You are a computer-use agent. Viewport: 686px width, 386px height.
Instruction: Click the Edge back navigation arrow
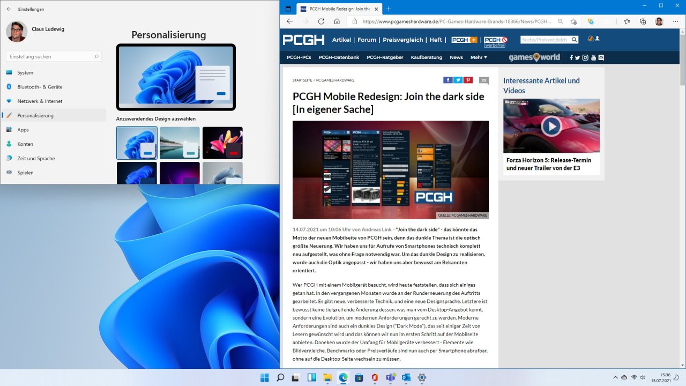click(289, 21)
